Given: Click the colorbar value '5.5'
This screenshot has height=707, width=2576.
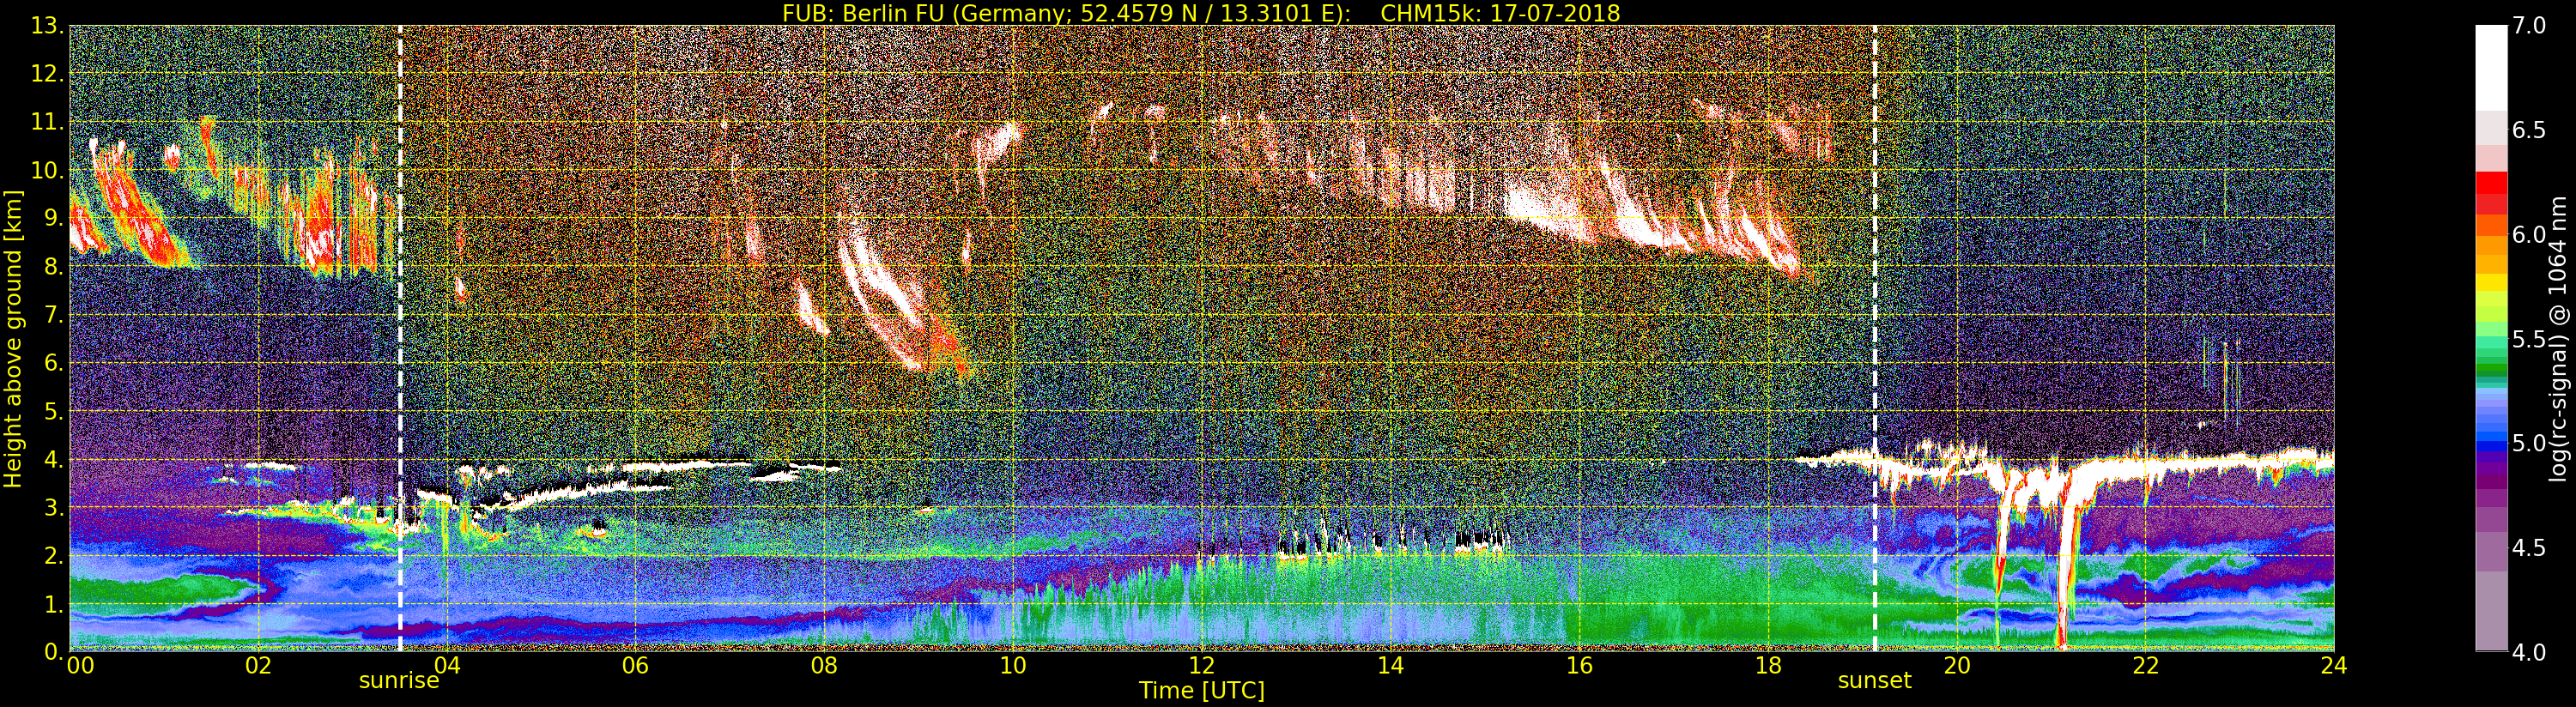Looking at the screenshot, I should click(2530, 339).
